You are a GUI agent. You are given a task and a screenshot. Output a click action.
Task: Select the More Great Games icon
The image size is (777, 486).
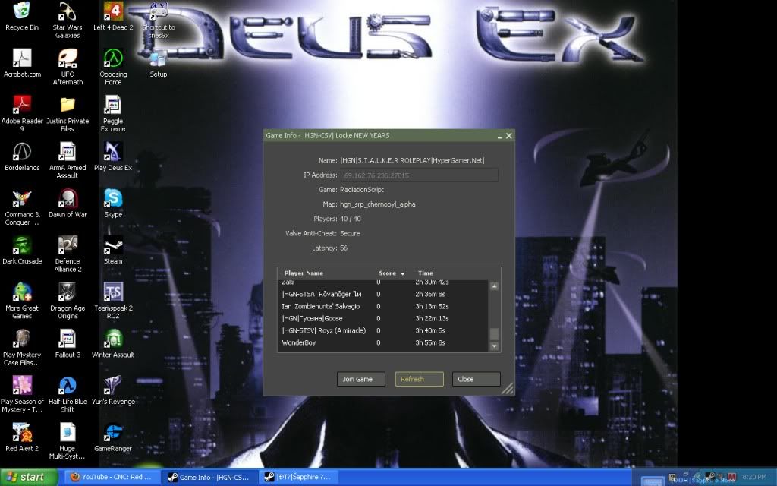click(x=22, y=301)
